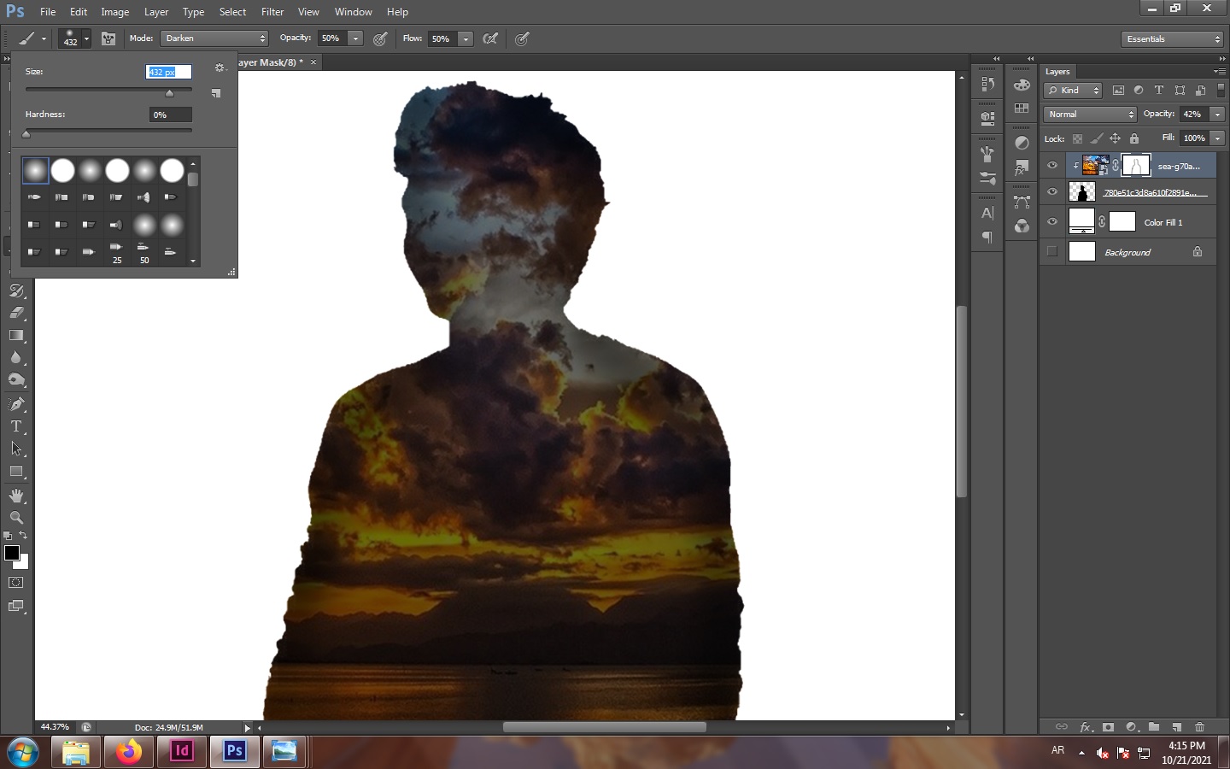Activate the Zoom tool
Image resolution: width=1230 pixels, height=769 pixels.
tap(16, 518)
